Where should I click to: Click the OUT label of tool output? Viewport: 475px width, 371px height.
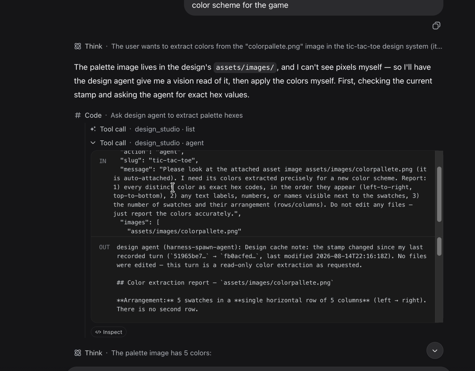(104, 247)
